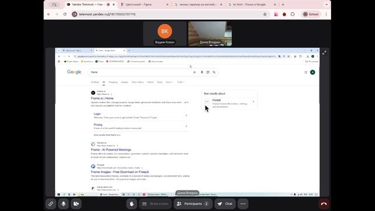This screenshot has width=375, height=211.
Task: Go back in browser history
Action: pos(49,14)
